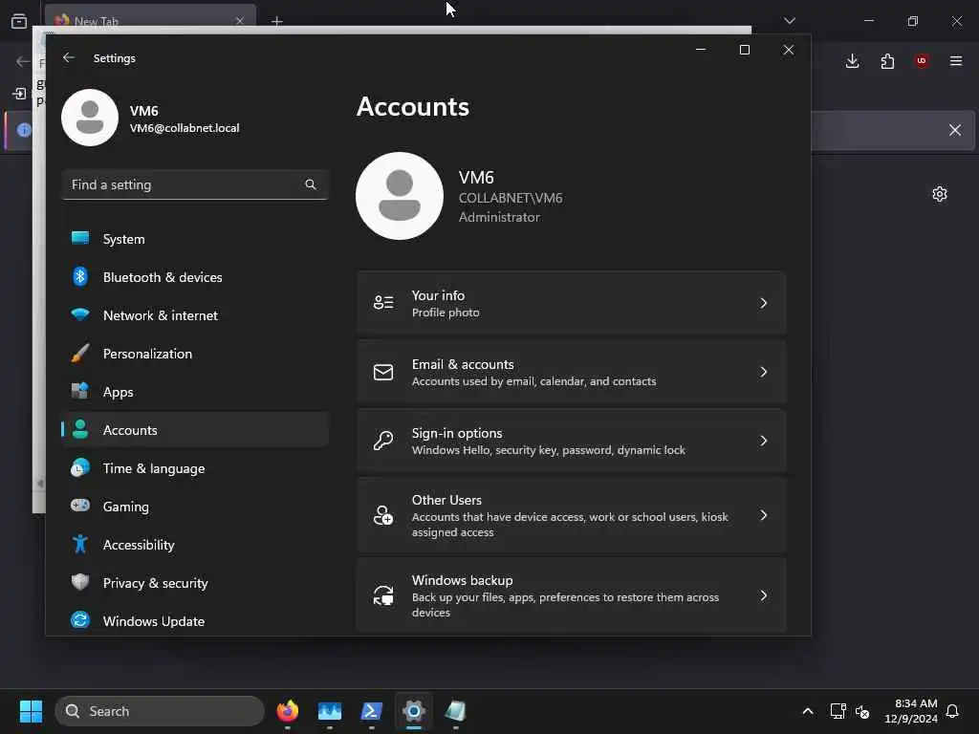
Task: Expand the Your info row chevron
Action: point(764,303)
